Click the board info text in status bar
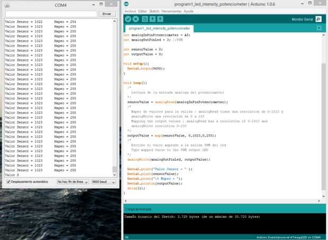Image resolution: width=328 pixels, height=240 pixels. (x=288, y=237)
